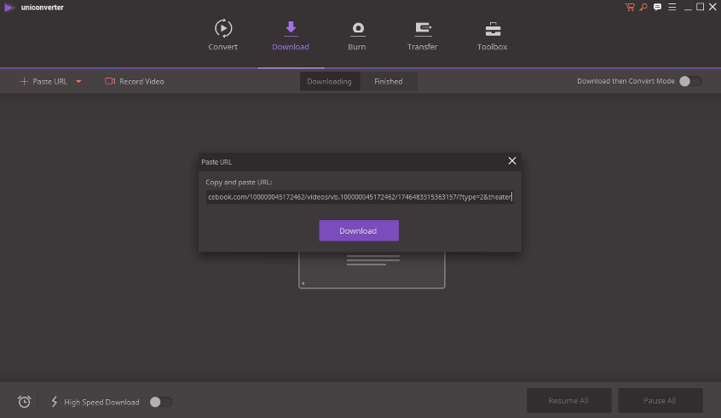Open the hamburger main menu

[672, 7]
